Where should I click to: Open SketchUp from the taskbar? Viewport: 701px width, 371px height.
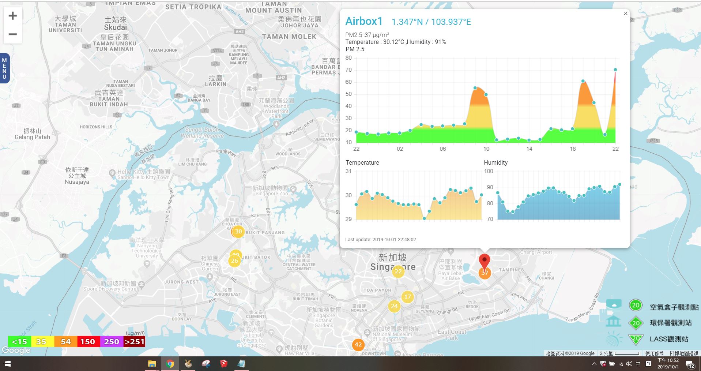coord(224,364)
